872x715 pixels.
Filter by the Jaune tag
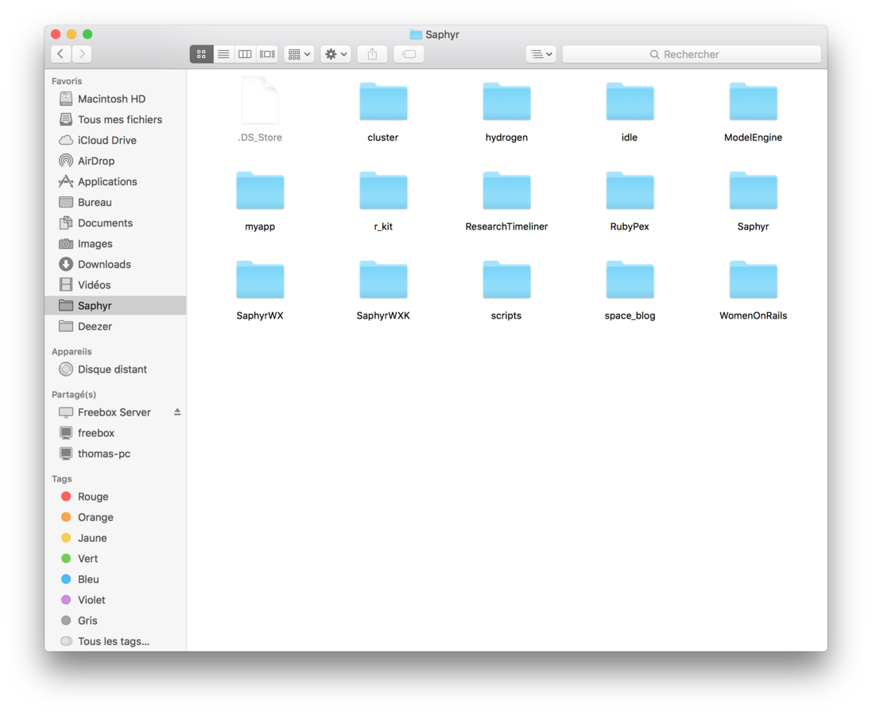point(116,538)
